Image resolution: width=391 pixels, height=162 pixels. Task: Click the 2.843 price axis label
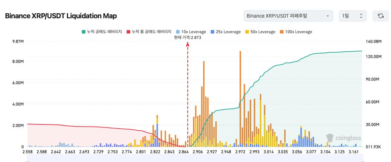point(169,152)
